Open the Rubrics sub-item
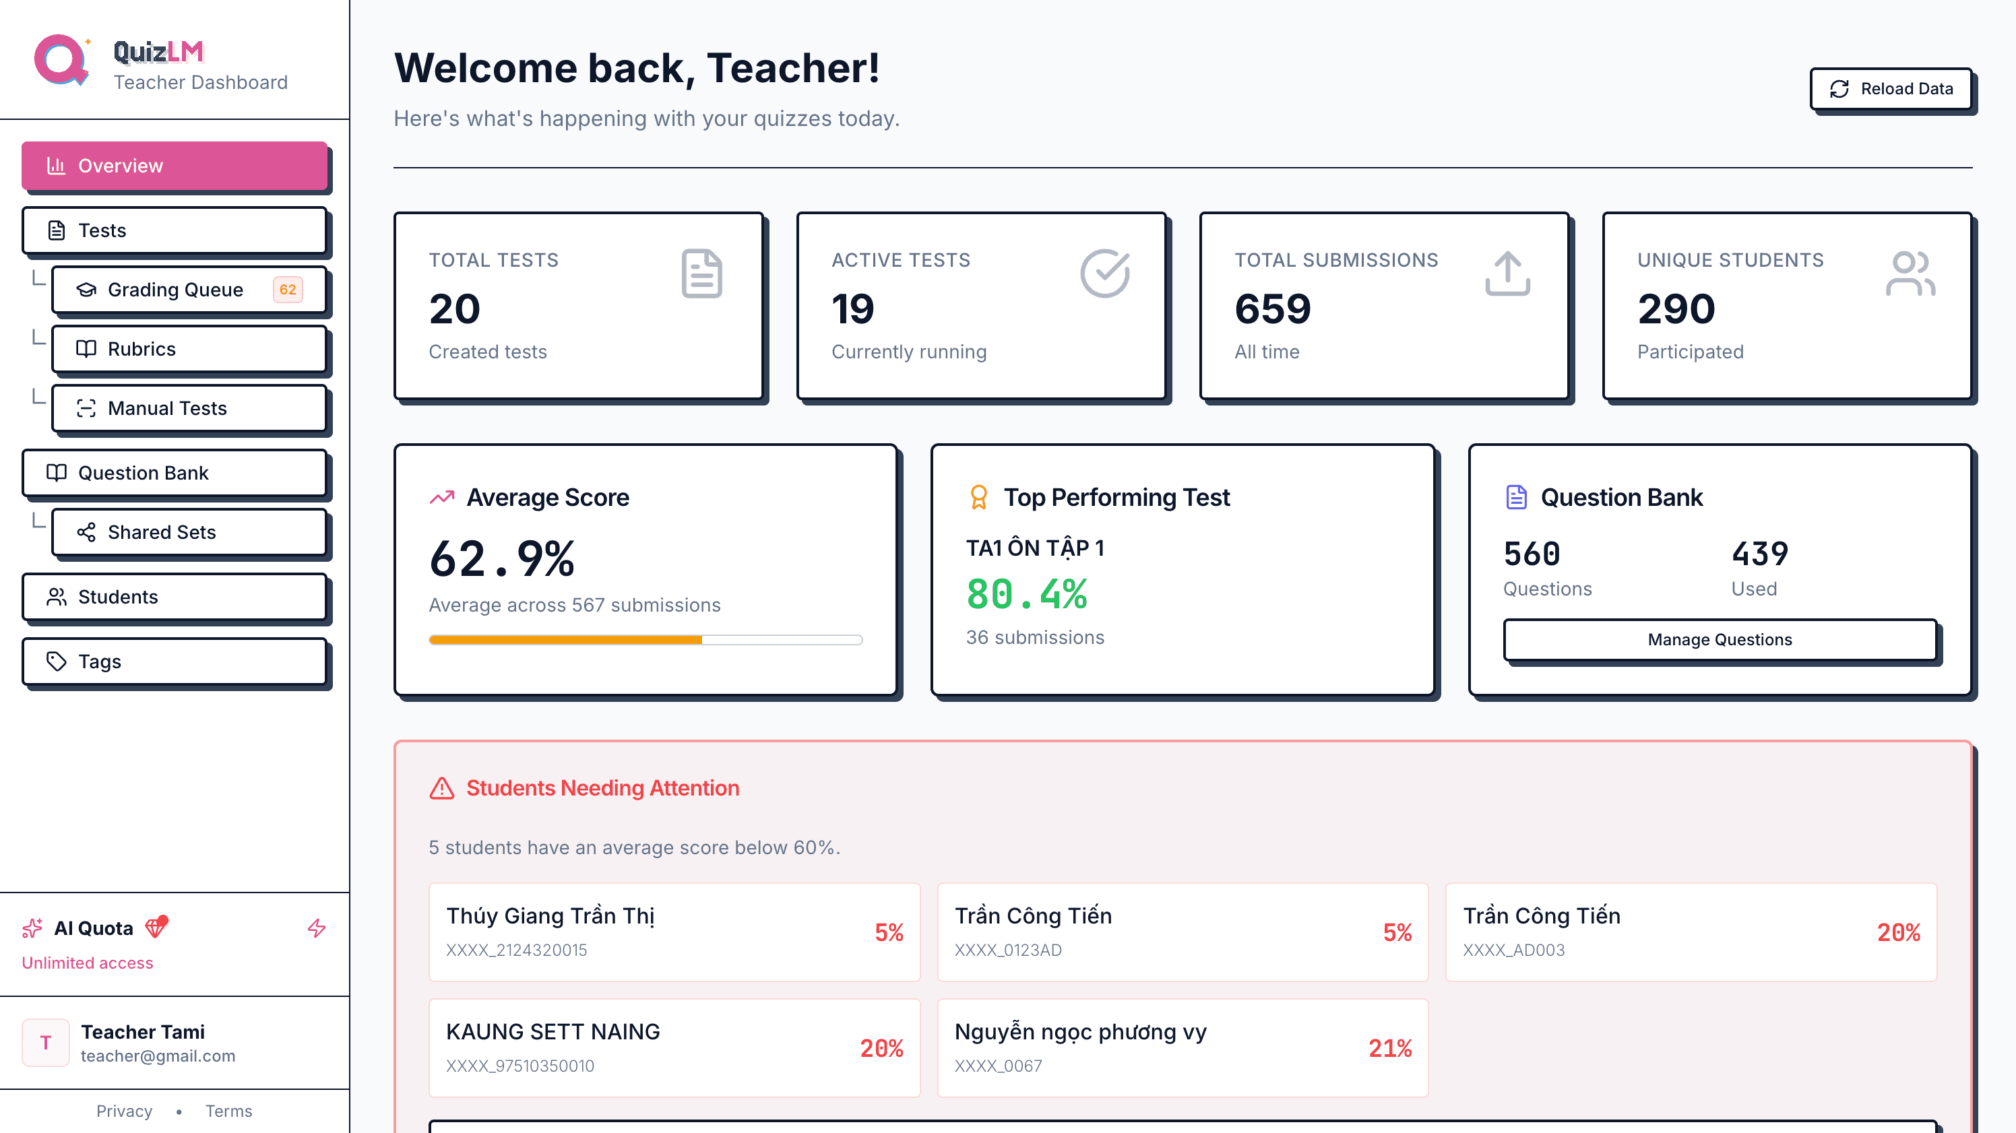 [189, 349]
